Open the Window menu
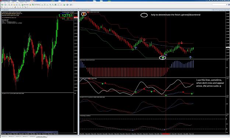 coord(21,3)
